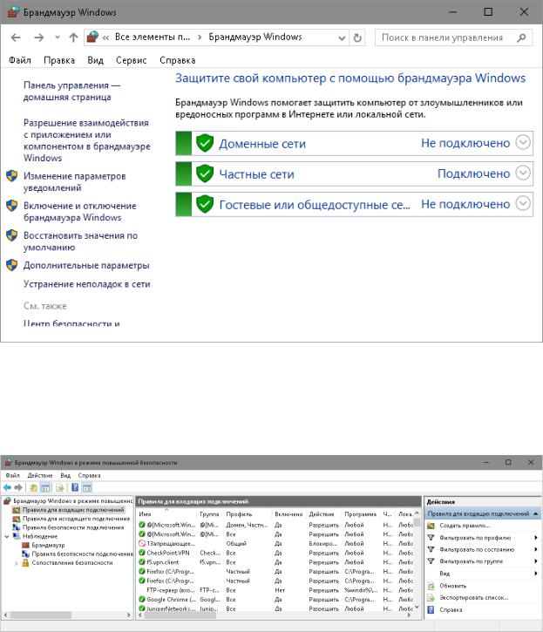This screenshot has height=632, width=543.
Task: Expand the Гостевые или общедоступные сети chevron
Action: pos(523,203)
